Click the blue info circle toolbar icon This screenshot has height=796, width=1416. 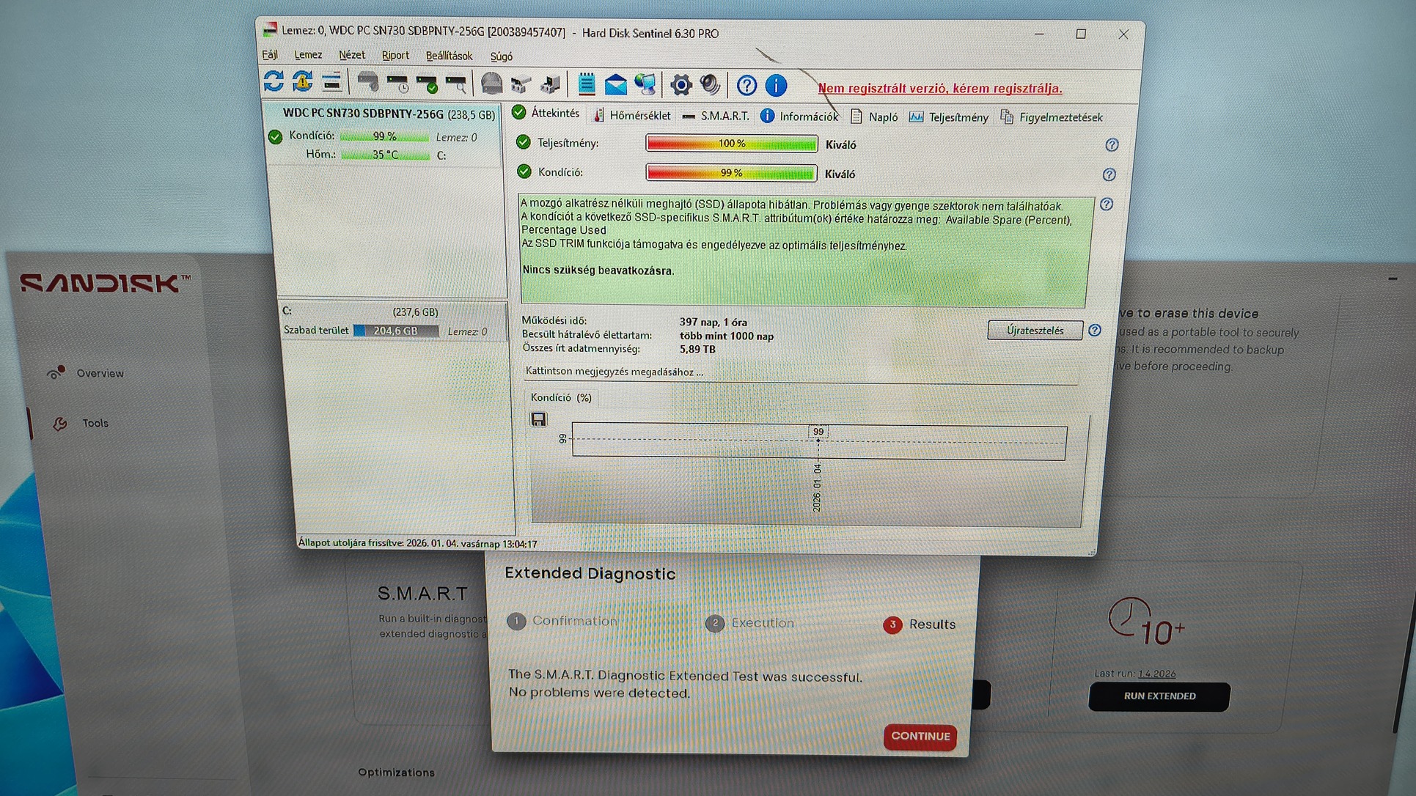[776, 86]
